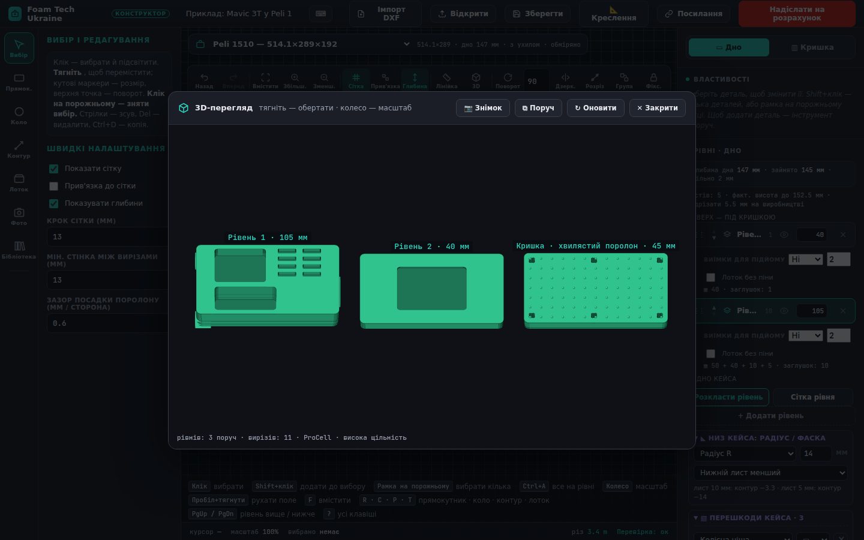Close the 3D preview with Закрити
The width and height of the screenshot is (864, 540).
pyautogui.click(x=658, y=108)
